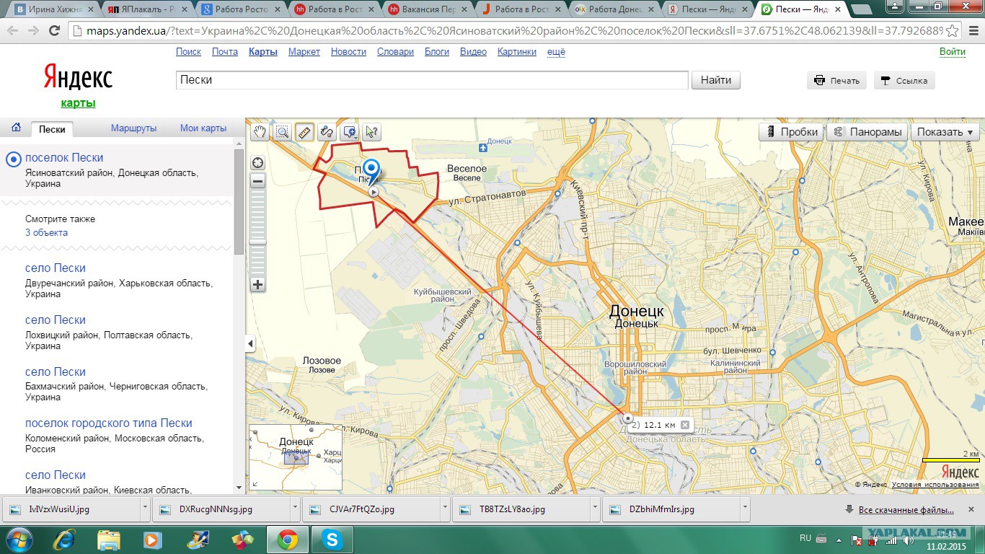Viewport: 985px width, 554px height.
Task: Open the Мои карты tab
Action: (203, 128)
